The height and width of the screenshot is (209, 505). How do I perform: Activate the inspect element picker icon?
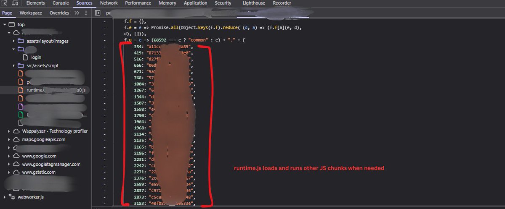tap(4, 3)
